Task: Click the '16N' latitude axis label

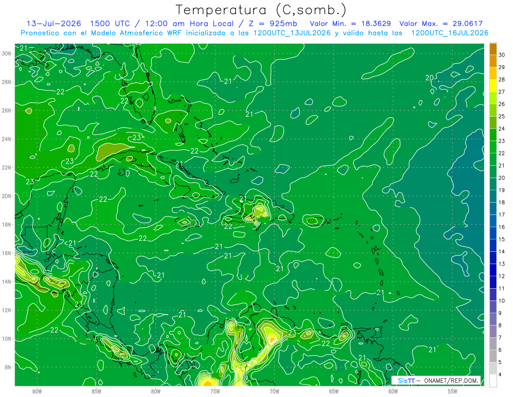Action: click(7, 253)
